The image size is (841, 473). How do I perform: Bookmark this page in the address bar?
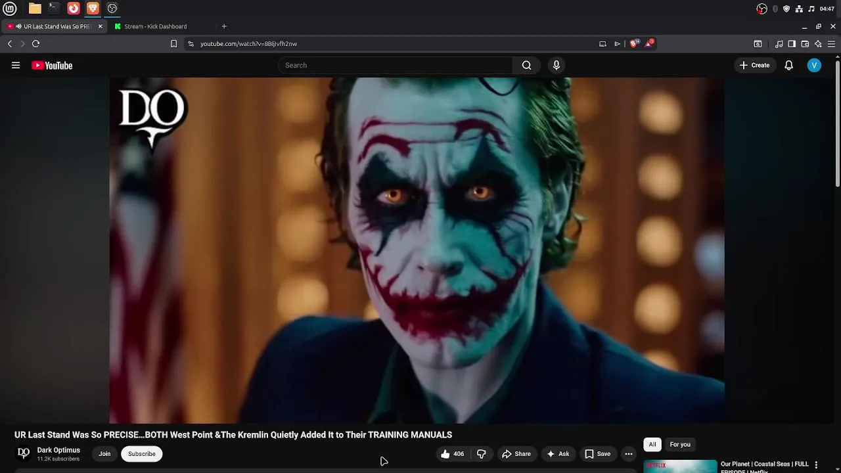pos(173,43)
